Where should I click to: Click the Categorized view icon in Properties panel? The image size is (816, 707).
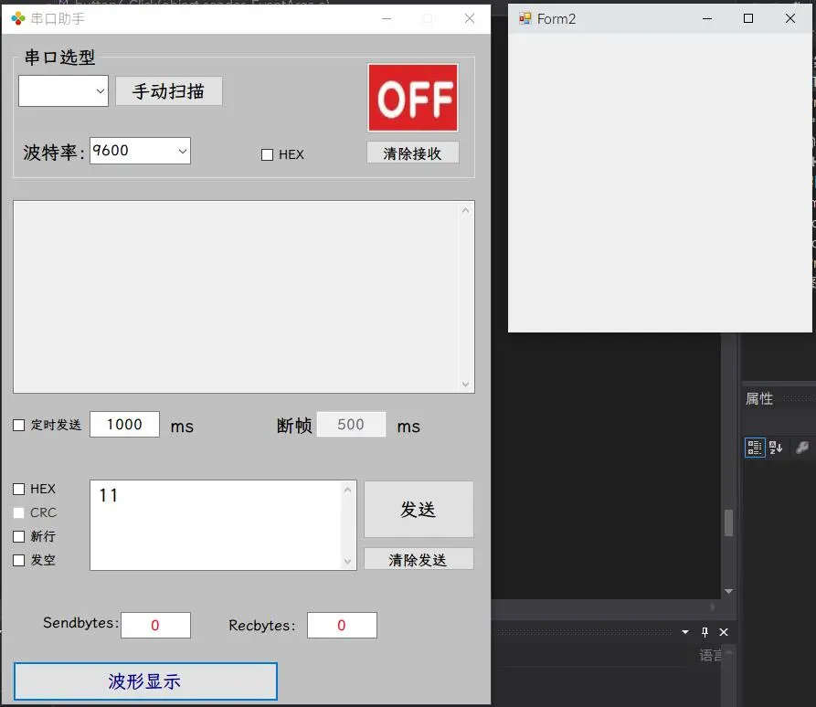[x=755, y=448]
